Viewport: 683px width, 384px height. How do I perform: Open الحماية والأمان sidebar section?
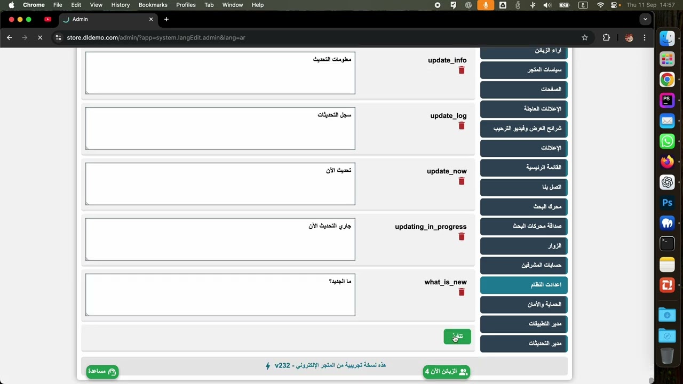(524, 305)
